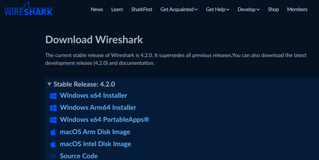
Task: Collapse the Stable Release 4.2.0 section
Action: (x=49, y=84)
